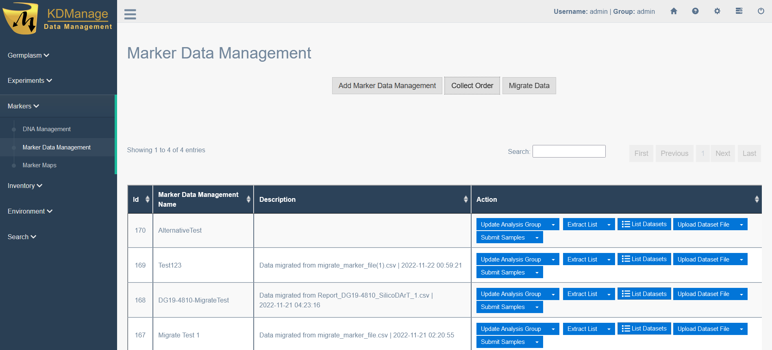Open help question mark icon

click(x=695, y=11)
